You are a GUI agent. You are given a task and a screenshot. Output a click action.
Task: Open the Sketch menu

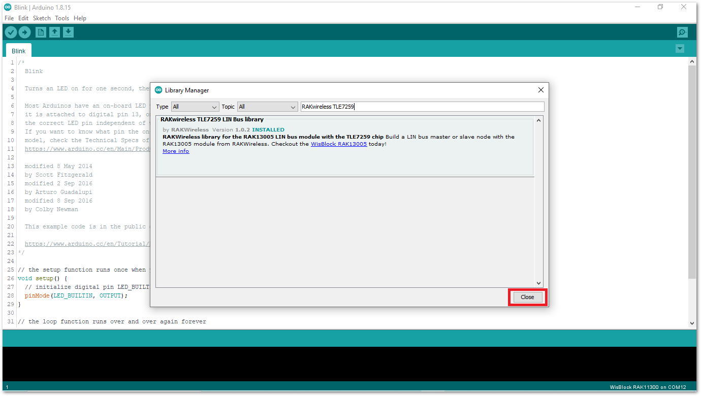point(42,18)
